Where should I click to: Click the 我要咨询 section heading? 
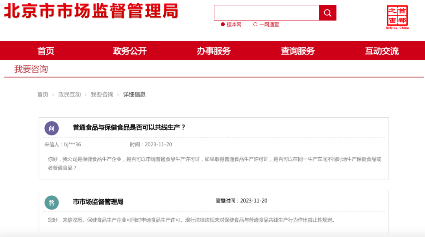coord(31,69)
